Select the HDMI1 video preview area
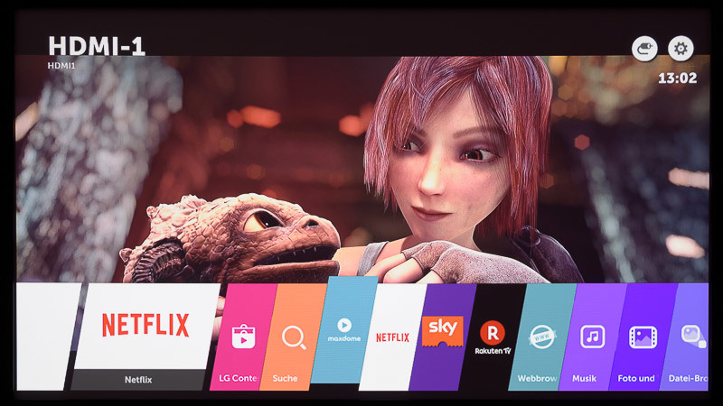The width and height of the screenshot is (723, 406). pyautogui.click(x=362, y=170)
